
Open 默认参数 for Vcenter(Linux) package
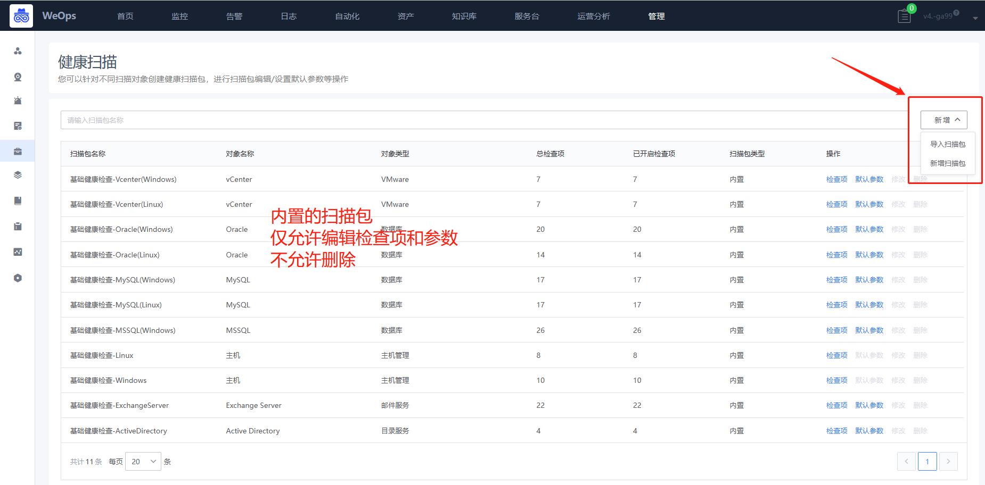[869, 204]
